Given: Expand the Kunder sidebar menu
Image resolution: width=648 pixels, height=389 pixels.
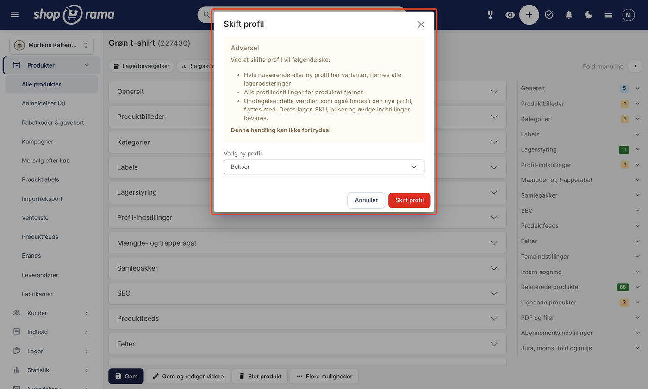Looking at the screenshot, I should (x=51, y=313).
